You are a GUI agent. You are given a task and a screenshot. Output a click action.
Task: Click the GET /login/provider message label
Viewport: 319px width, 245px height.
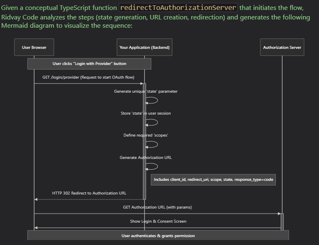coord(88,77)
